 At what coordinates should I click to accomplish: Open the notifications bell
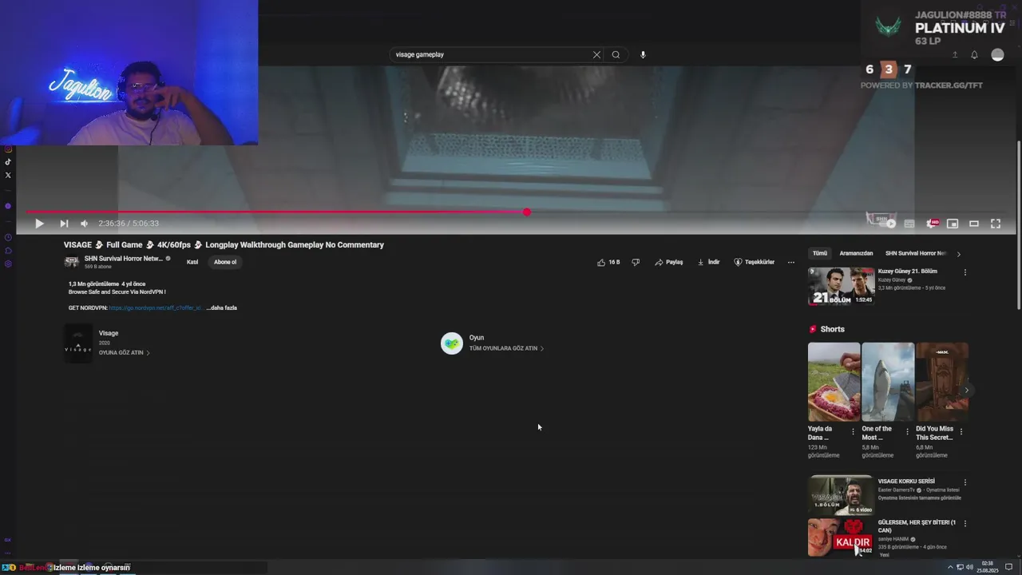pyautogui.click(x=974, y=55)
